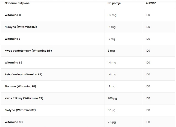
Task: Select the Biotyna (Witamina B7) label
Action: (20, 110)
